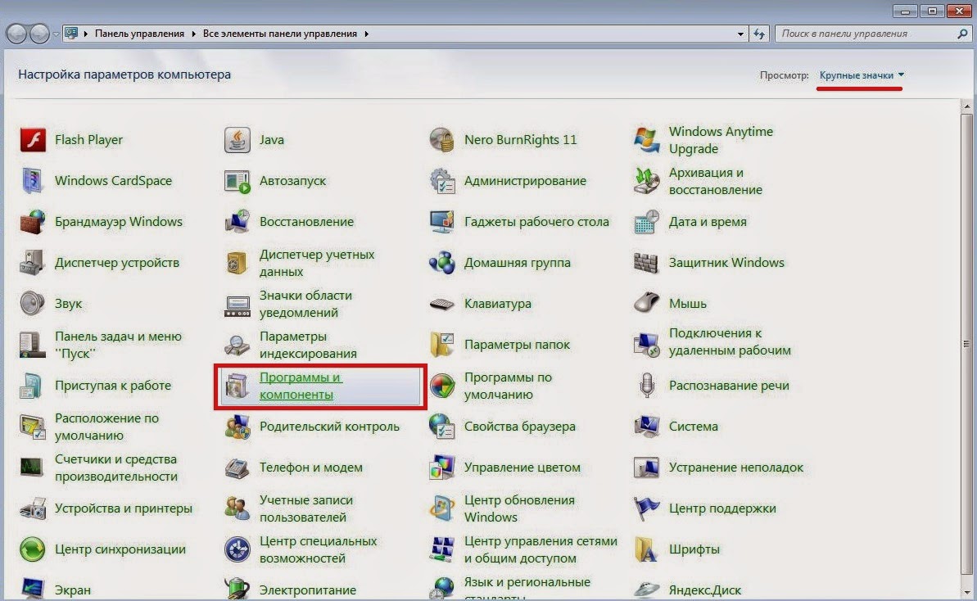Expand chevron after Все элементы панели управления
This screenshot has height=601, width=977.
pos(366,34)
